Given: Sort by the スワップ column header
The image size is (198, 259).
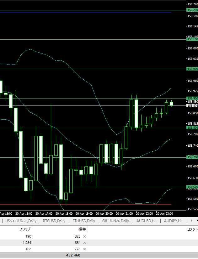Looking at the screenshot, I should click(25, 229).
